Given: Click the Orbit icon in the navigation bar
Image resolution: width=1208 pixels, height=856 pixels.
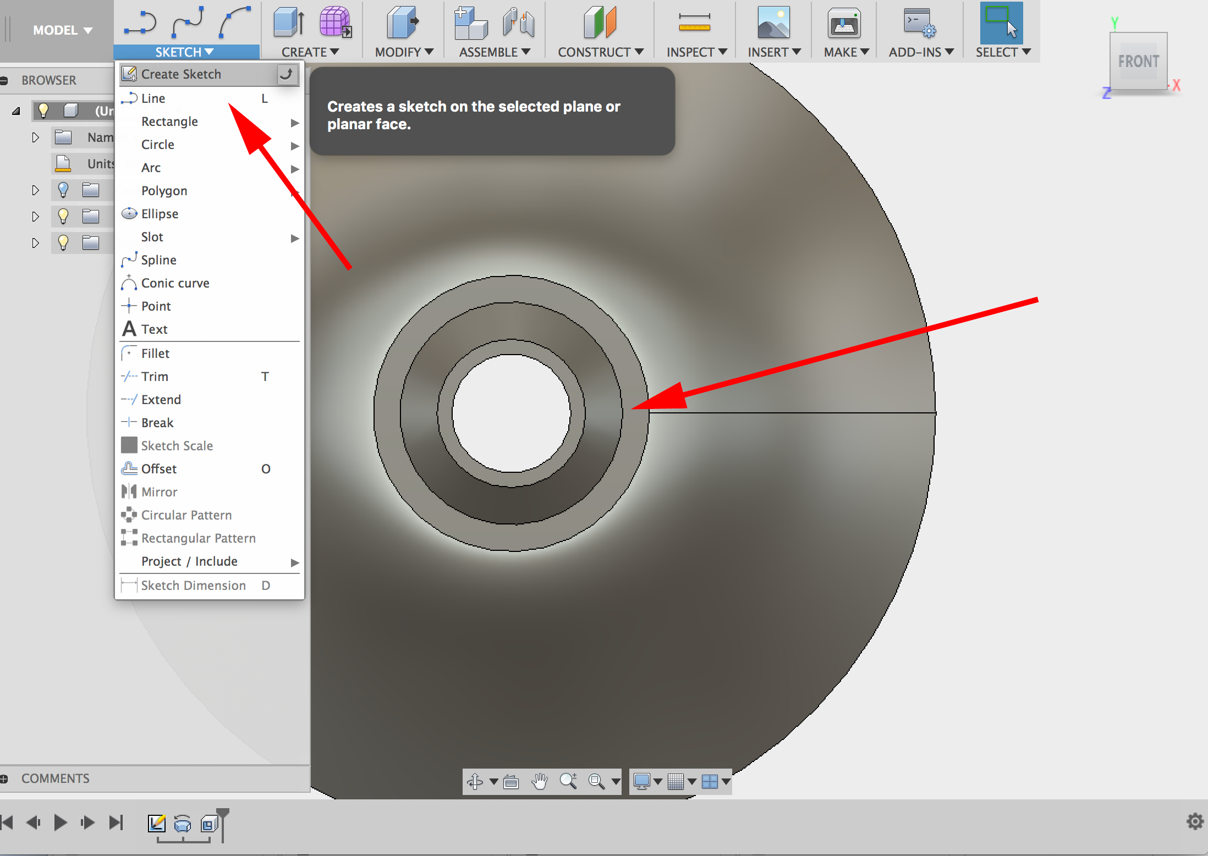Looking at the screenshot, I should (475, 781).
